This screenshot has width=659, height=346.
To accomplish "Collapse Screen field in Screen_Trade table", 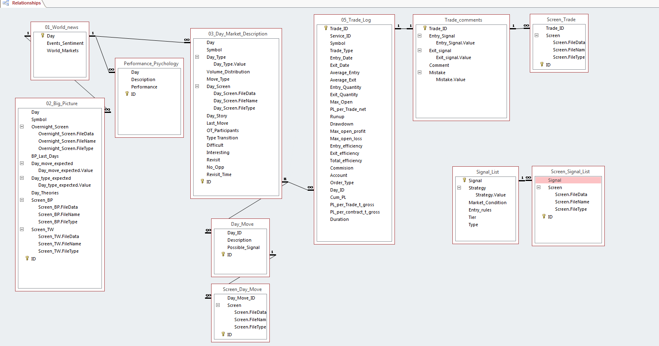I will (x=536, y=35).
